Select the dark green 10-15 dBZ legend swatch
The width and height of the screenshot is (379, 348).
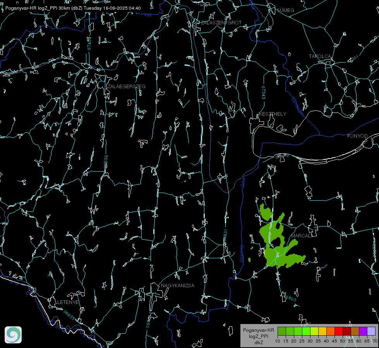(x=282, y=331)
